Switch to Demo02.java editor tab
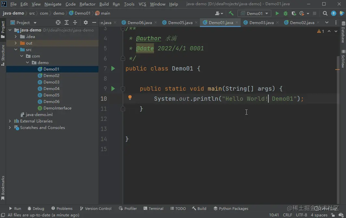Screen dimensions: 346x218 pos(302,22)
